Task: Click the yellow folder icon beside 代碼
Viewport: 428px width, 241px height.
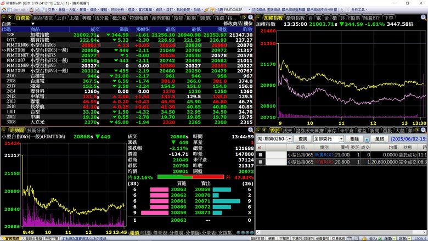Action: (212, 9)
